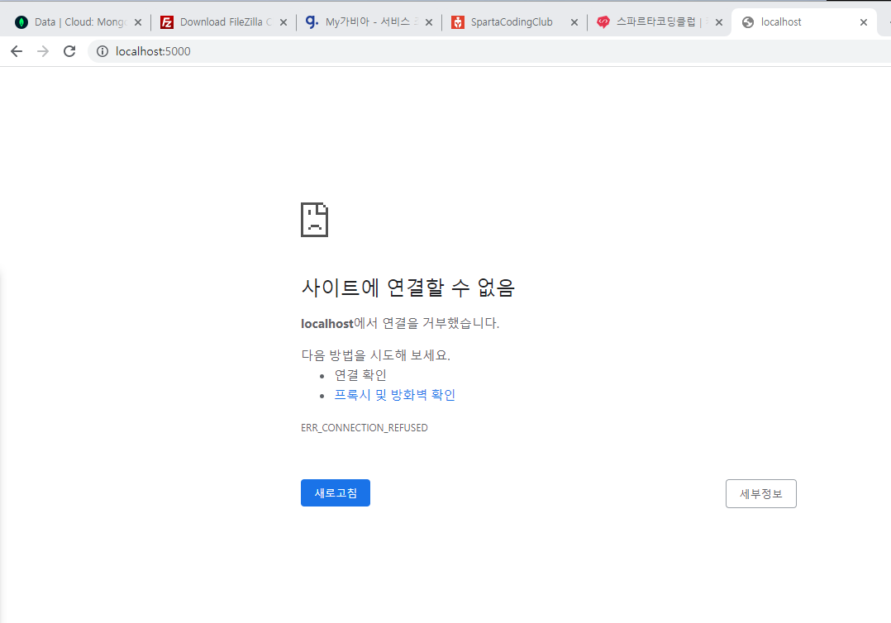Switch to the 스파르타코딩클럽 tab
The height and width of the screenshot is (623, 891).
coord(660,22)
